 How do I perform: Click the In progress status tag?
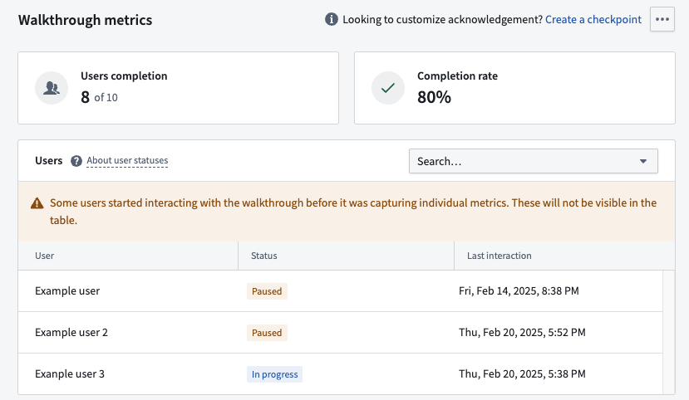274,374
